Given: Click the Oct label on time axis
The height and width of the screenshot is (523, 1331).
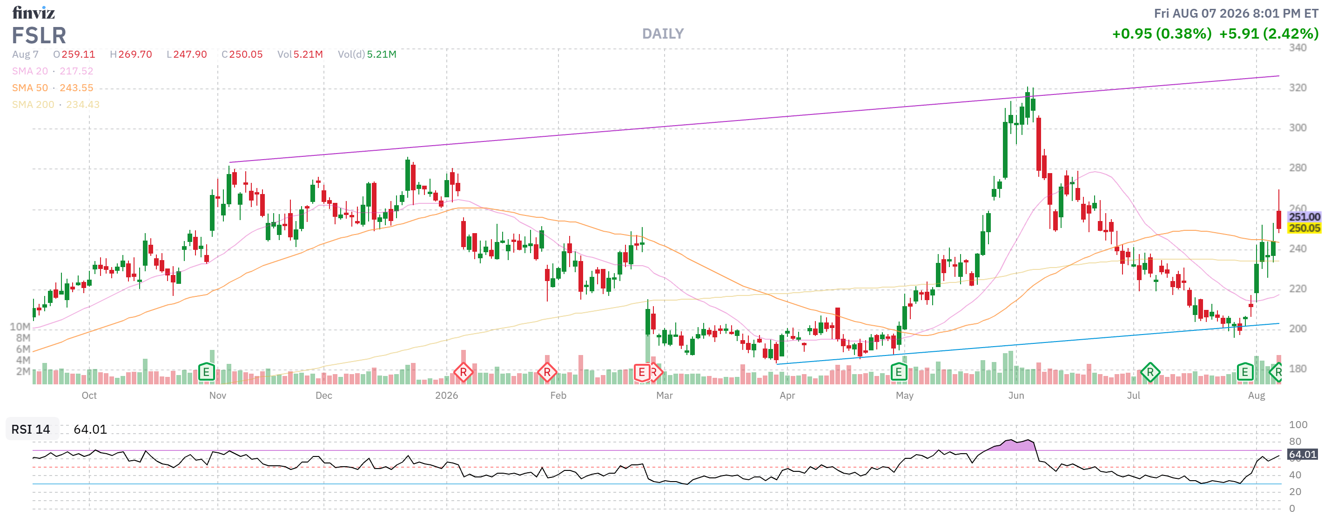Looking at the screenshot, I should (89, 396).
